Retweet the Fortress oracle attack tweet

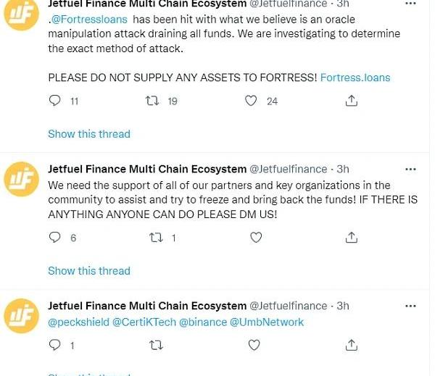pyautogui.click(x=152, y=101)
